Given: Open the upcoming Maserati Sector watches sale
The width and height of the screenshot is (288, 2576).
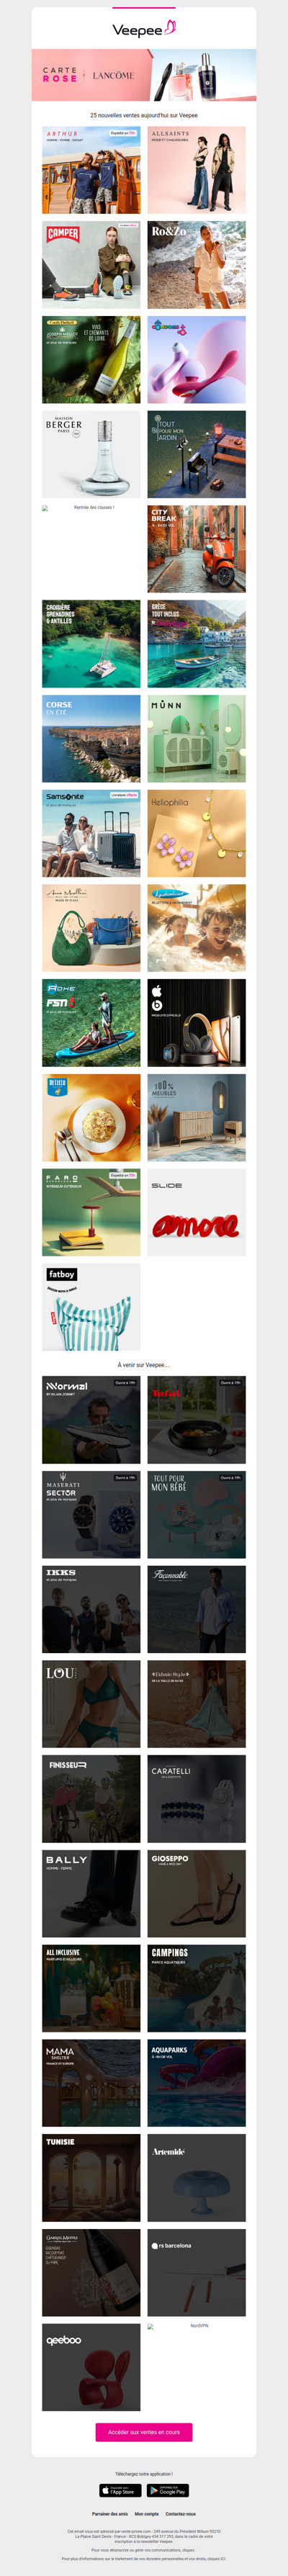Looking at the screenshot, I should (91, 1514).
